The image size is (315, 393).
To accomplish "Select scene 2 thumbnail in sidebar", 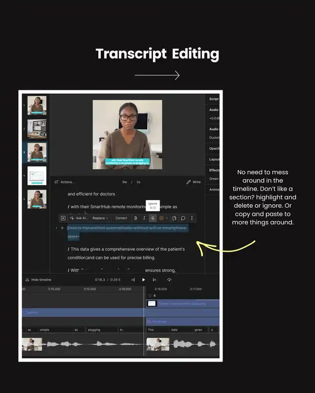I will tap(37, 129).
